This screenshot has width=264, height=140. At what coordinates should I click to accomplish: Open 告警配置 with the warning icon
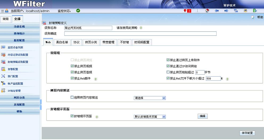[13, 69]
